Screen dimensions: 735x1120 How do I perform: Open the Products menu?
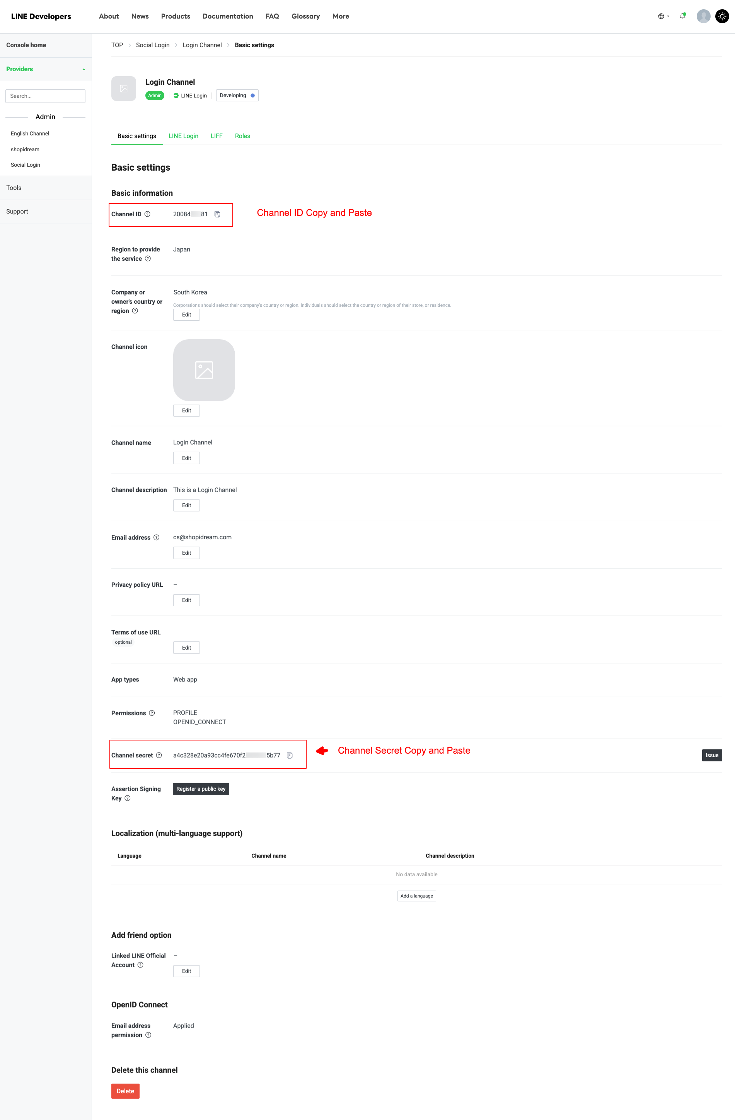pyautogui.click(x=176, y=17)
